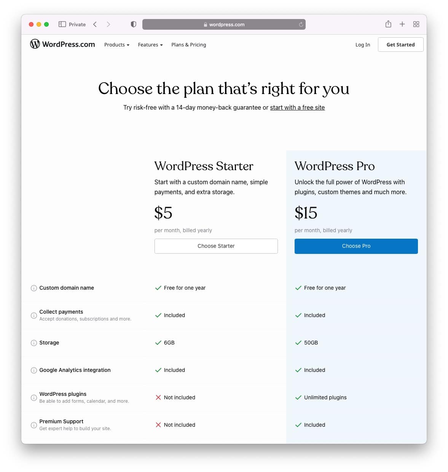Screen dimensions: 448x472
Task: Click the Get Started button
Action: (x=400, y=45)
